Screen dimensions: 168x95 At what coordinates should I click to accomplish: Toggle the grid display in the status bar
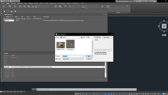[81, 94]
